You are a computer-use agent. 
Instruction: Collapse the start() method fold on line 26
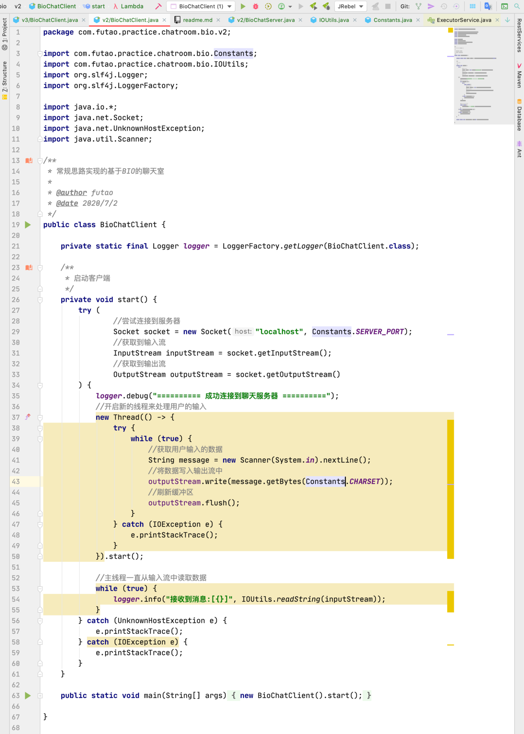tap(40, 300)
